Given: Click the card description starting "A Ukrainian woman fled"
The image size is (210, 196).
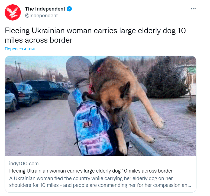Looking at the screenshot, I should click(x=100, y=182).
